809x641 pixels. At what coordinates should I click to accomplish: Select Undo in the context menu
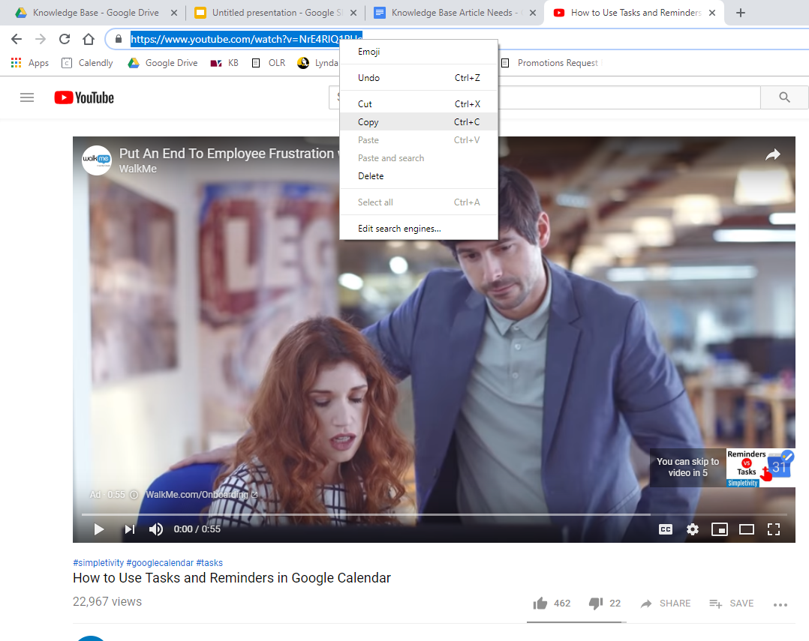419,78
